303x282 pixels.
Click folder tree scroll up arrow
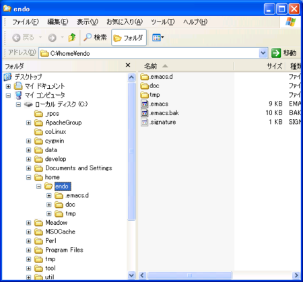131,77
